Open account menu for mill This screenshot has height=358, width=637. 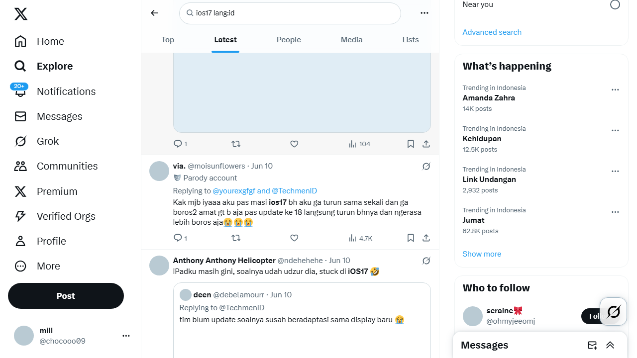click(x=126, y=336)
